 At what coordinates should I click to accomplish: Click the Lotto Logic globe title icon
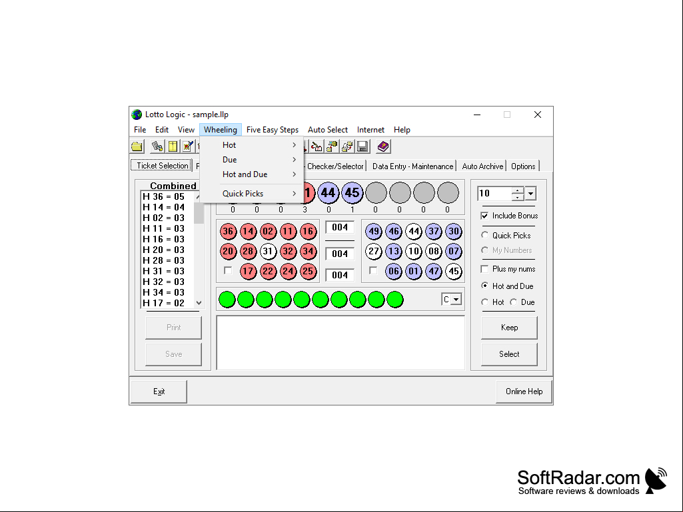pos(137,115)
